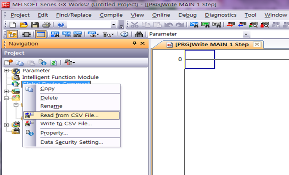Choose Property... from context menu
Screen dimensions: 289x175
click(72, 133)
